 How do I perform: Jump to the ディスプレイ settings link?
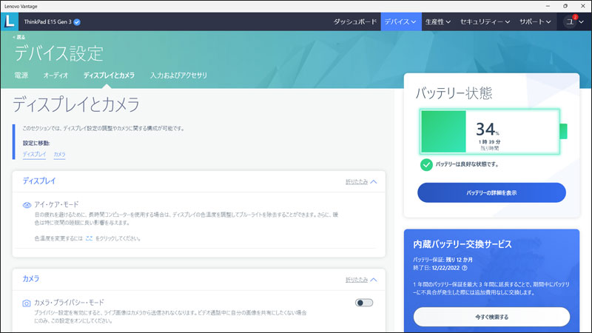coord(34,155)
